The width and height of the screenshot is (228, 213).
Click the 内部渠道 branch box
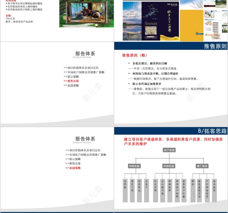click(135, 166)
